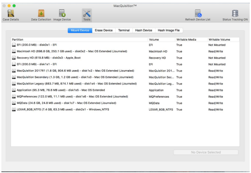This screenshot has width=251, height=173.
Task: Select the Image Device toolbar icon
Action: tap(62, 15)
